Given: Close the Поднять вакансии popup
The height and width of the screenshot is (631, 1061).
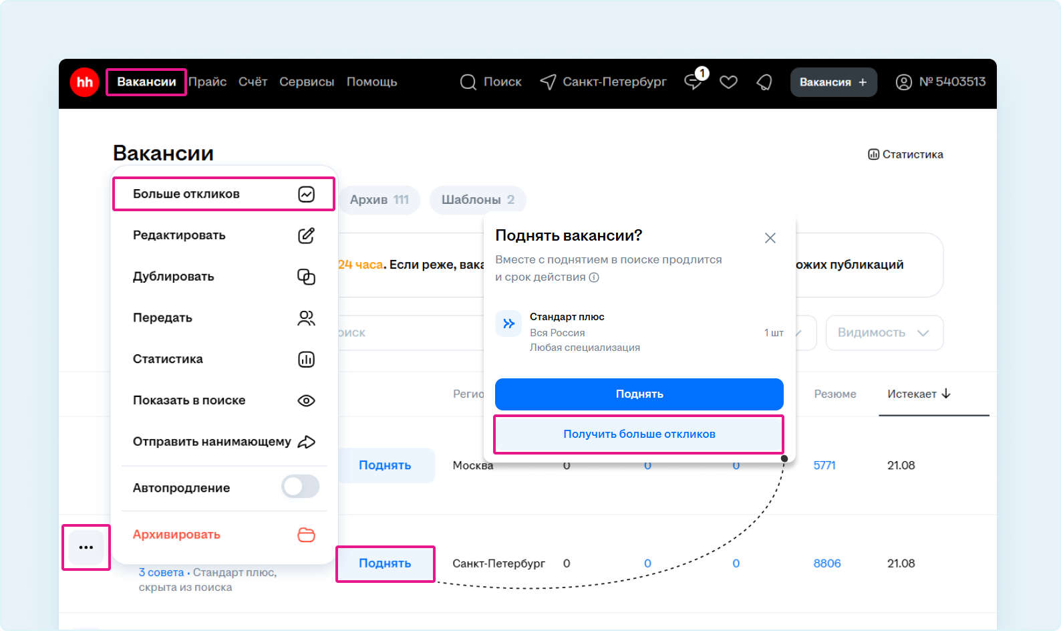Looking at the screenshot, I should click(770, 238).
